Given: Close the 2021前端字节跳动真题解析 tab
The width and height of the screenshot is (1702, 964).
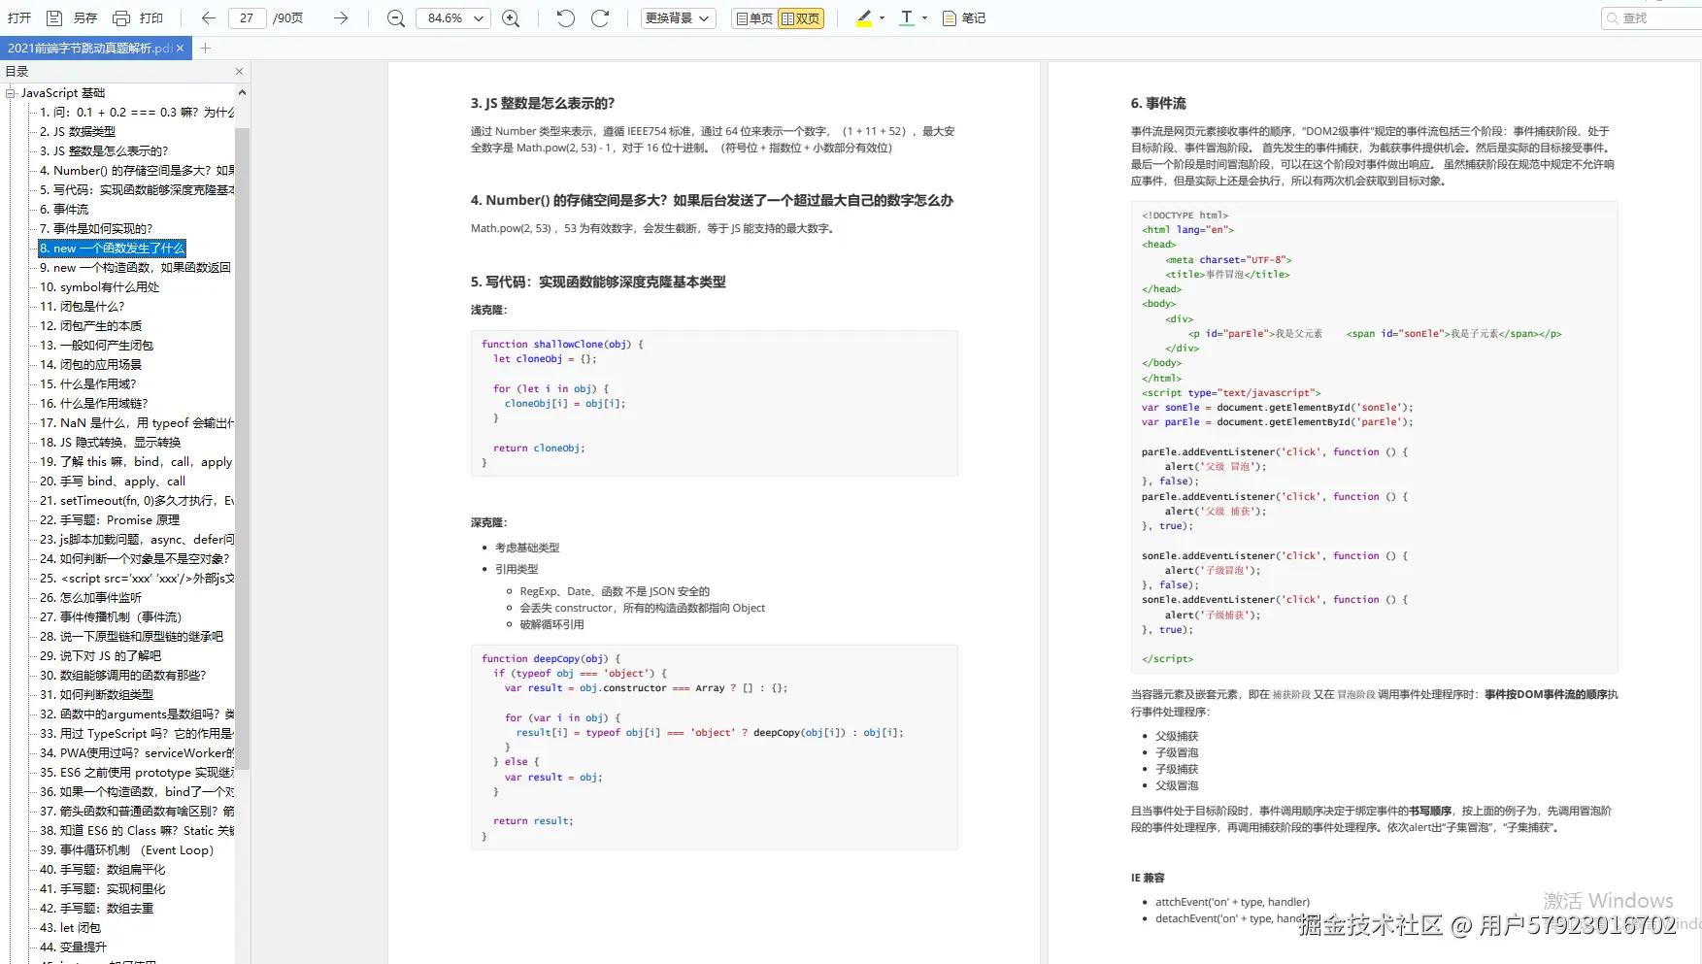Looking at the screenshot, I should point(180,48).
